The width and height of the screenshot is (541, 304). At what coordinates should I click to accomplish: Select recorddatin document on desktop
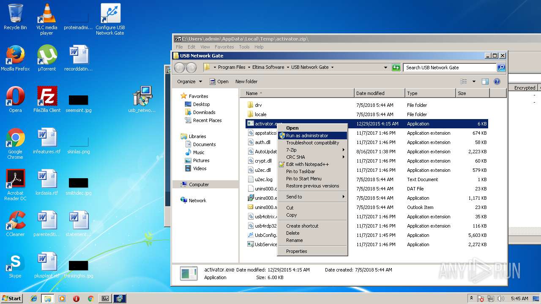78,58
